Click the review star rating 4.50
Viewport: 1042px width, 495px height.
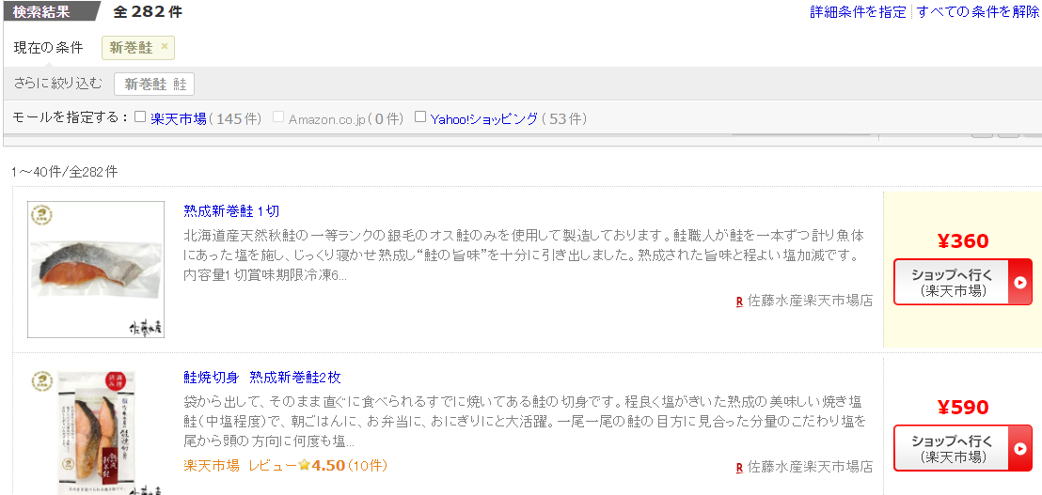321,466
